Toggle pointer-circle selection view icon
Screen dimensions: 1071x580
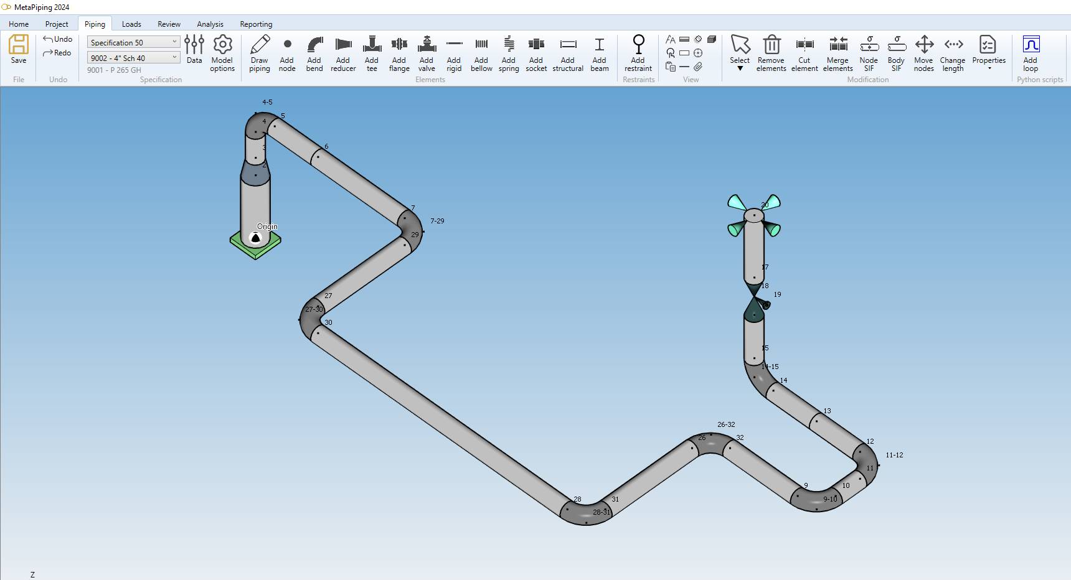click(671, 53)
